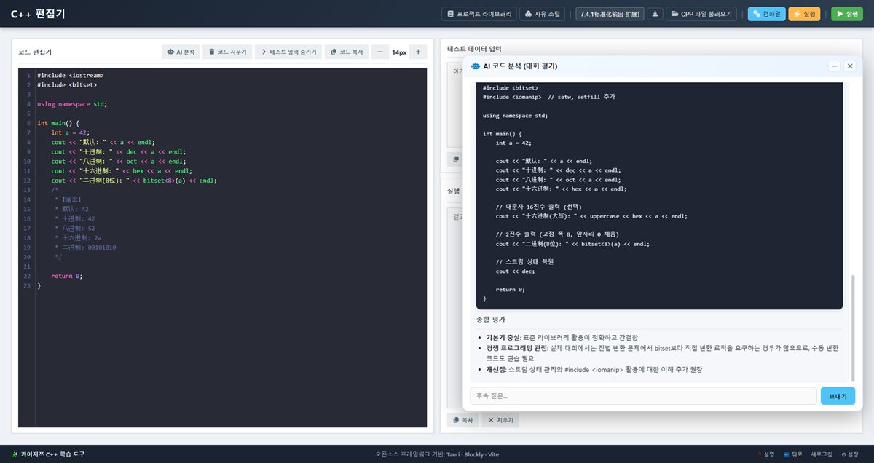Click the 코드 복사 copy button
874x463 pixels.
pos(347,52)
